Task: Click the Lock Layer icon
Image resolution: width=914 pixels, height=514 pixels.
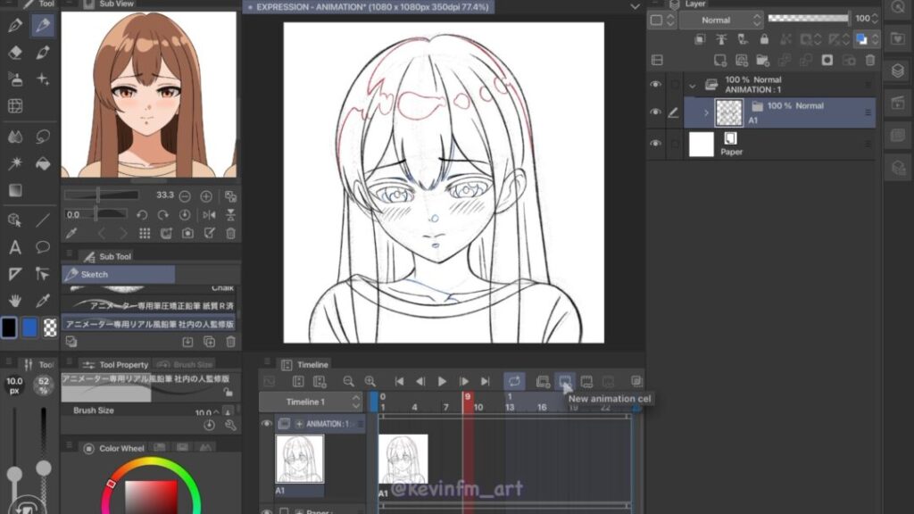Action: (764, 40)
